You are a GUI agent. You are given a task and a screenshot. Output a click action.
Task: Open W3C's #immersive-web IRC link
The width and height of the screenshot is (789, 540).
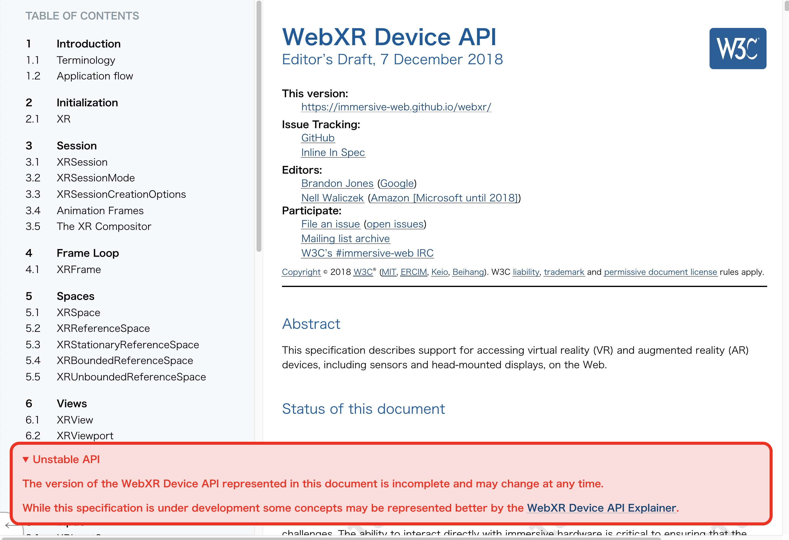(367, 253)
